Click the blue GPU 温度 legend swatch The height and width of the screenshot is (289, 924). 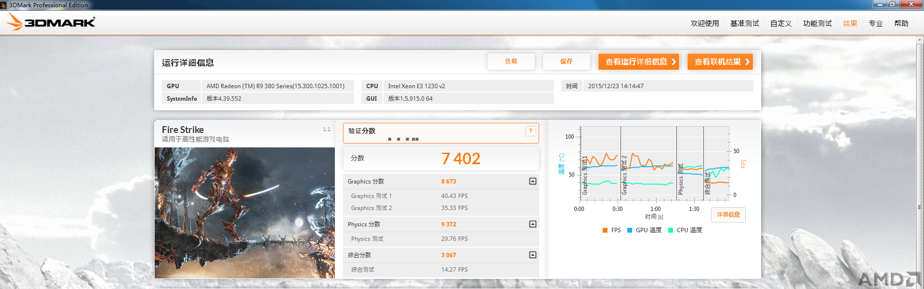pos(630,230)
